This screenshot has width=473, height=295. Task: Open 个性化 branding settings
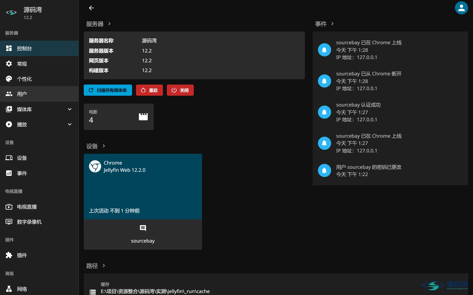[39, 79]
